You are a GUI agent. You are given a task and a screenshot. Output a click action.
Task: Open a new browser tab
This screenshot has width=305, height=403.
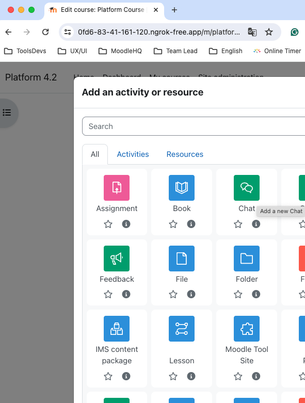point(174,10)
